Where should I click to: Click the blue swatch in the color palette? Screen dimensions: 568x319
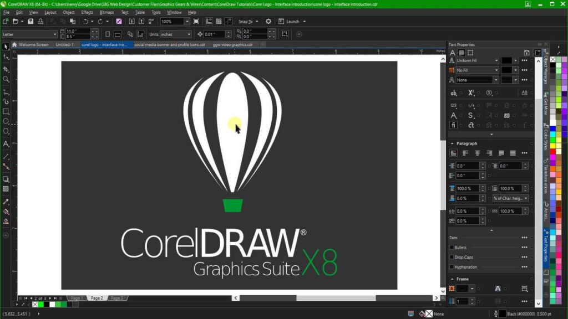click(553, 128)
